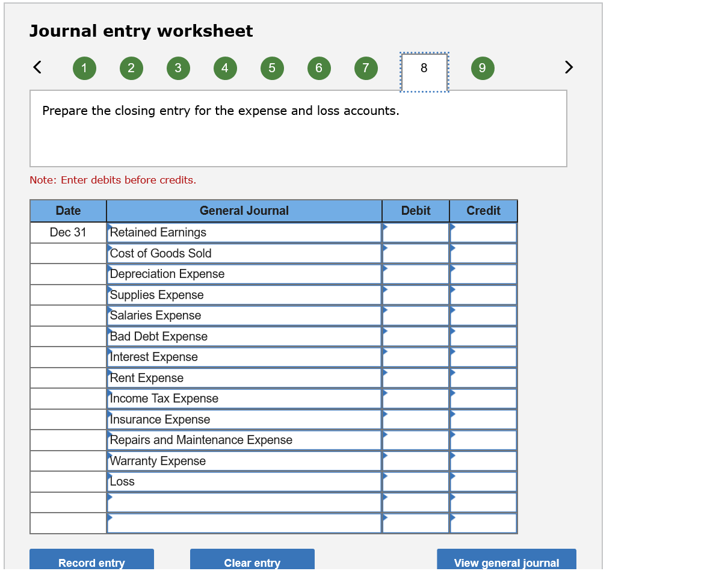Viewport: 713px width, 571px height.
Task: Open the Supplies Expense account dropdown
Action: coord(244,295)
